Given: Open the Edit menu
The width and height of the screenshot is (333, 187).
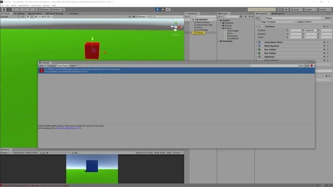Looking at the screenshot, I should 7,5.
